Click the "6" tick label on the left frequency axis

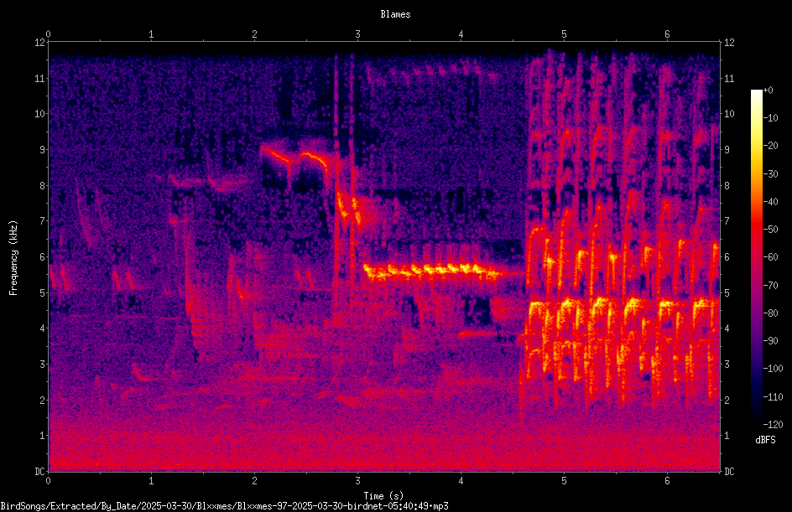(43, 257)
